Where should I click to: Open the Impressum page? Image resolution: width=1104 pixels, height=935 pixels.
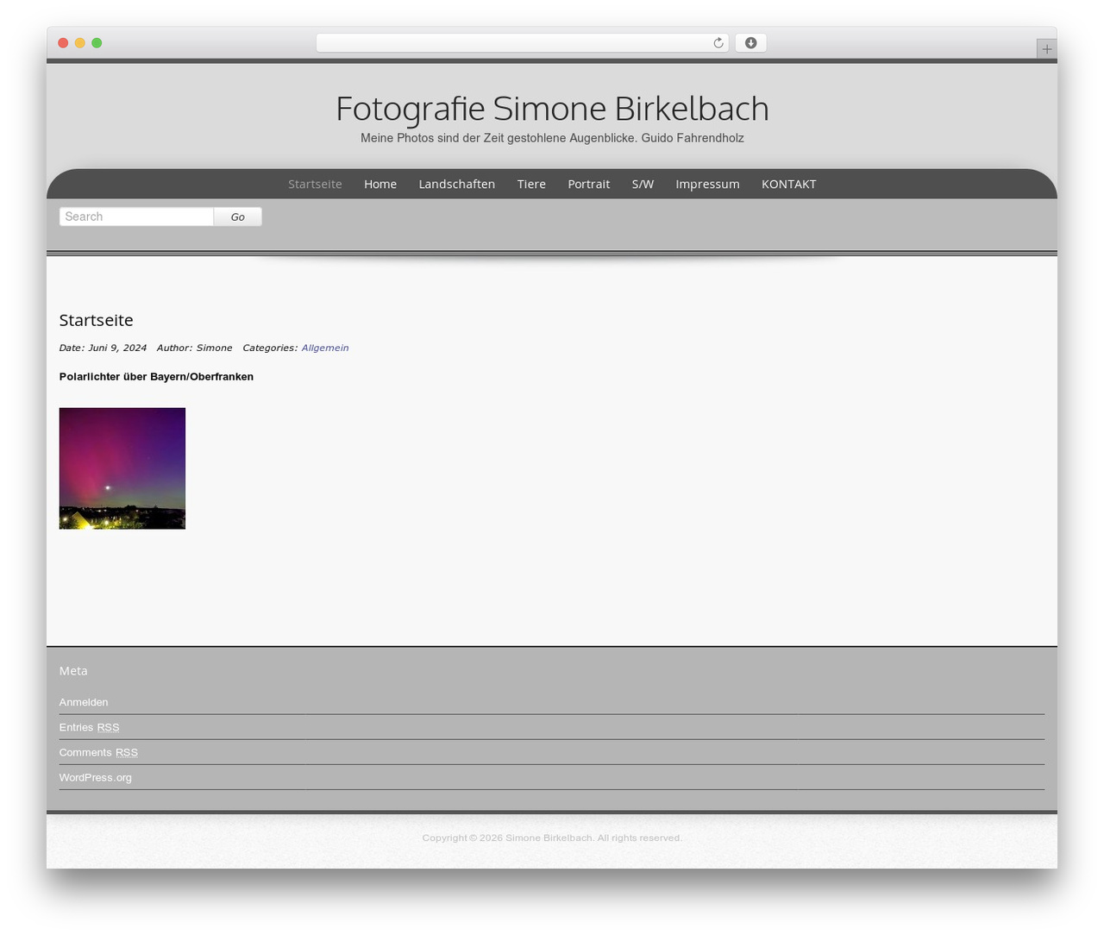[x=707, y=184]
